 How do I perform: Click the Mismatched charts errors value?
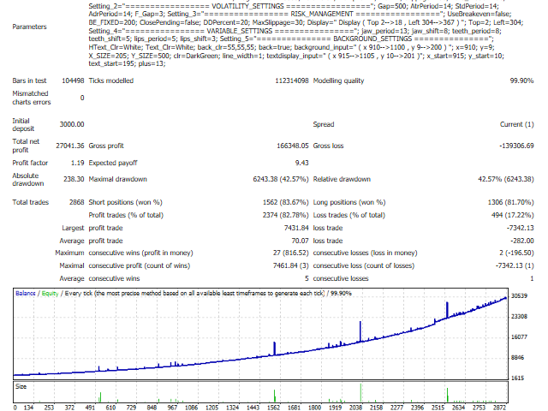81,98
